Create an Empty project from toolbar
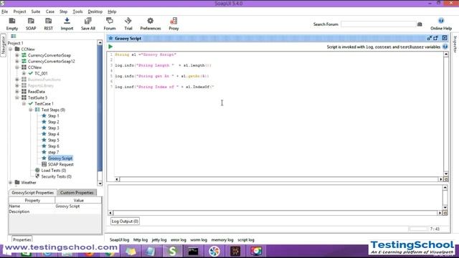This screenshot has width=459, height=258. click(x=12, y=24)
